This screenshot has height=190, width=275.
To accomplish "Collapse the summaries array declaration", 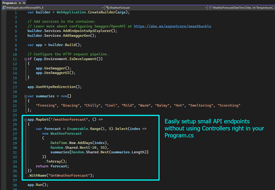I will coord(26,96).
